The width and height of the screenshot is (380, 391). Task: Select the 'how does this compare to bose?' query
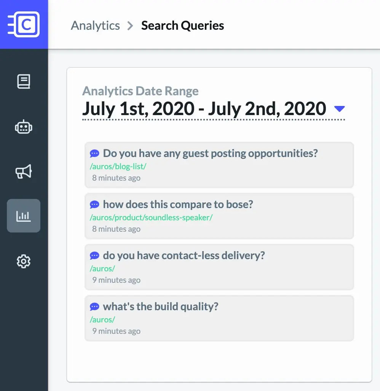(x=219, y=216)
